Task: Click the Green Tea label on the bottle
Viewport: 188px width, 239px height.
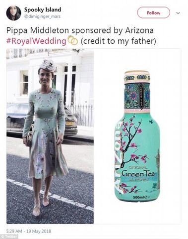Action: coord(138,174)
